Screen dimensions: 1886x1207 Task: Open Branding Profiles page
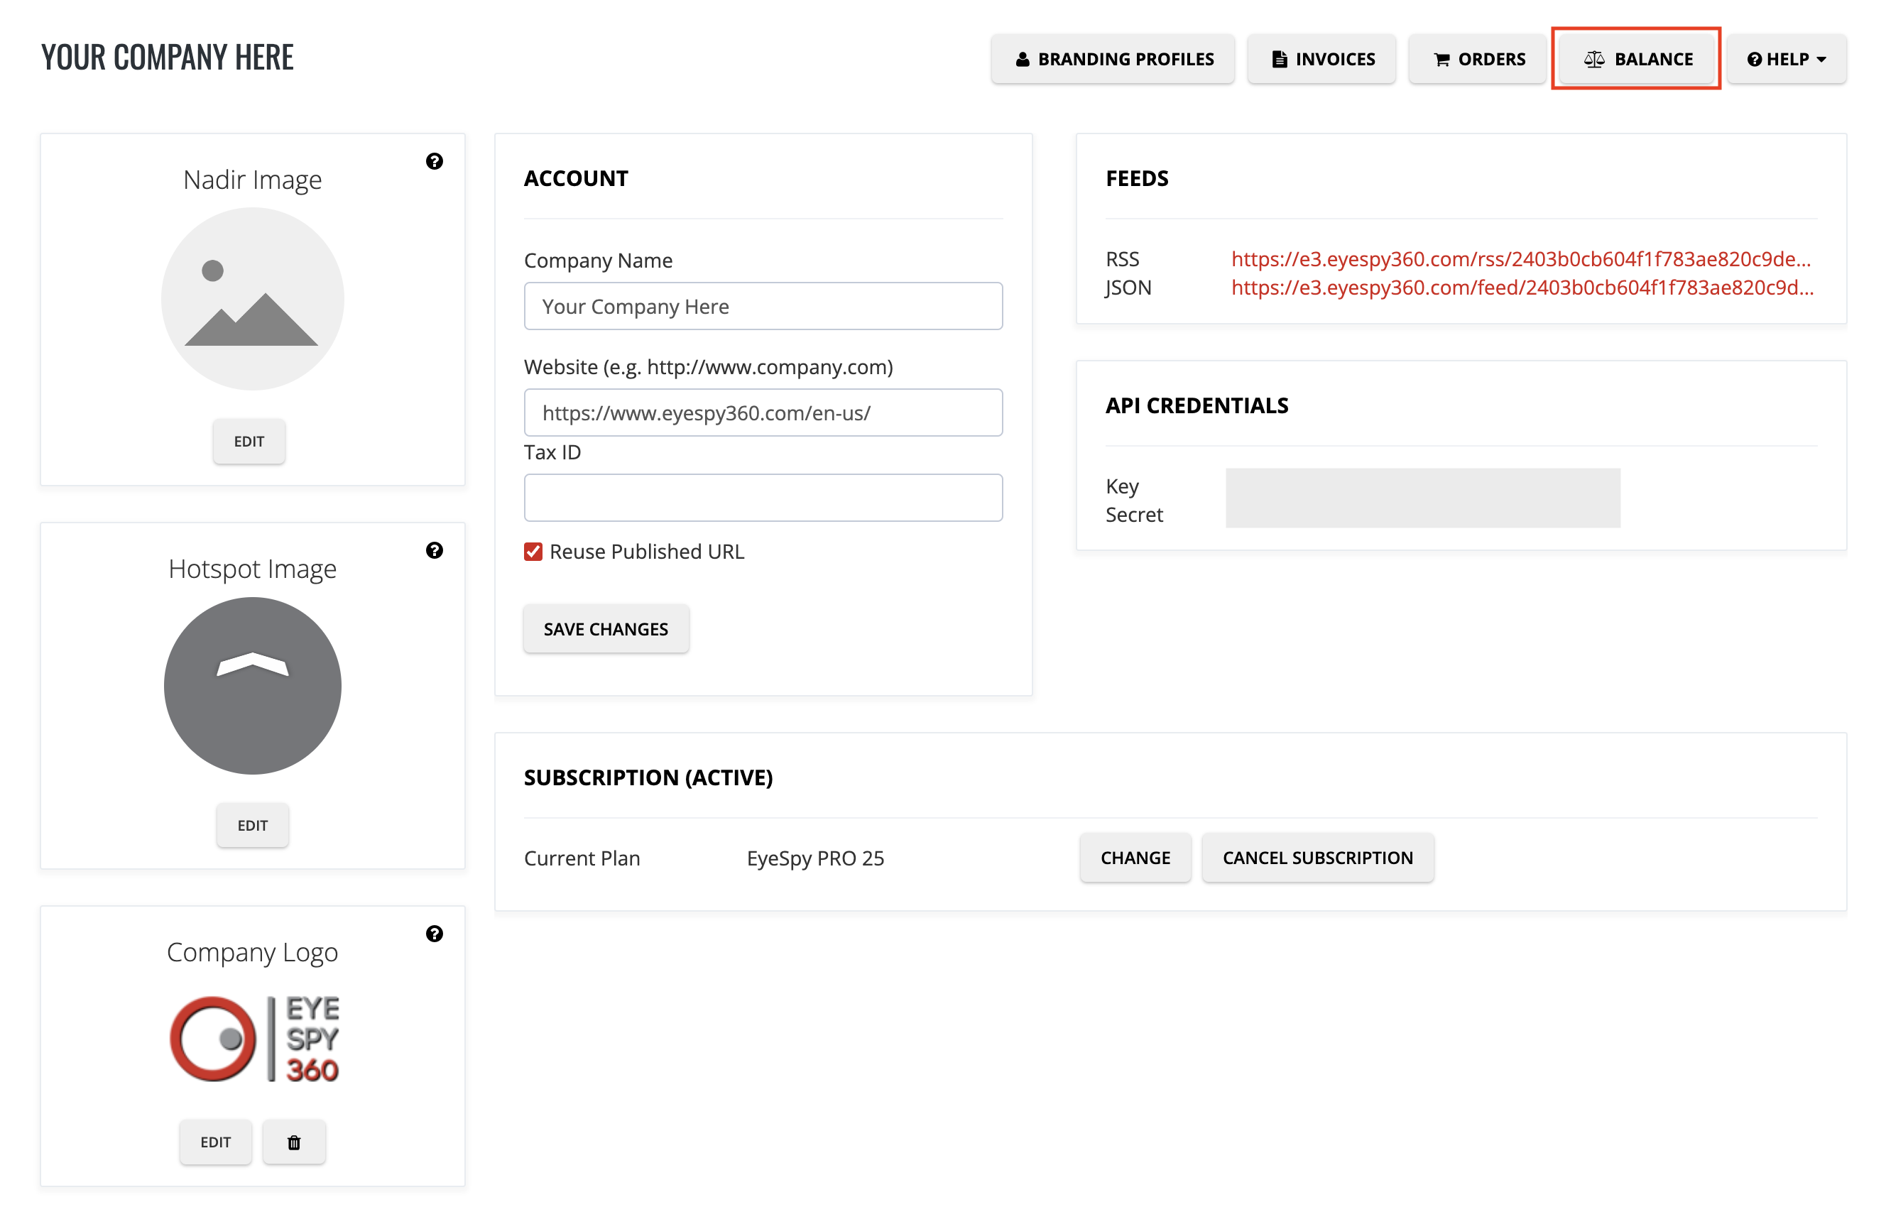pyautogui.click(x=1112, y=59)
